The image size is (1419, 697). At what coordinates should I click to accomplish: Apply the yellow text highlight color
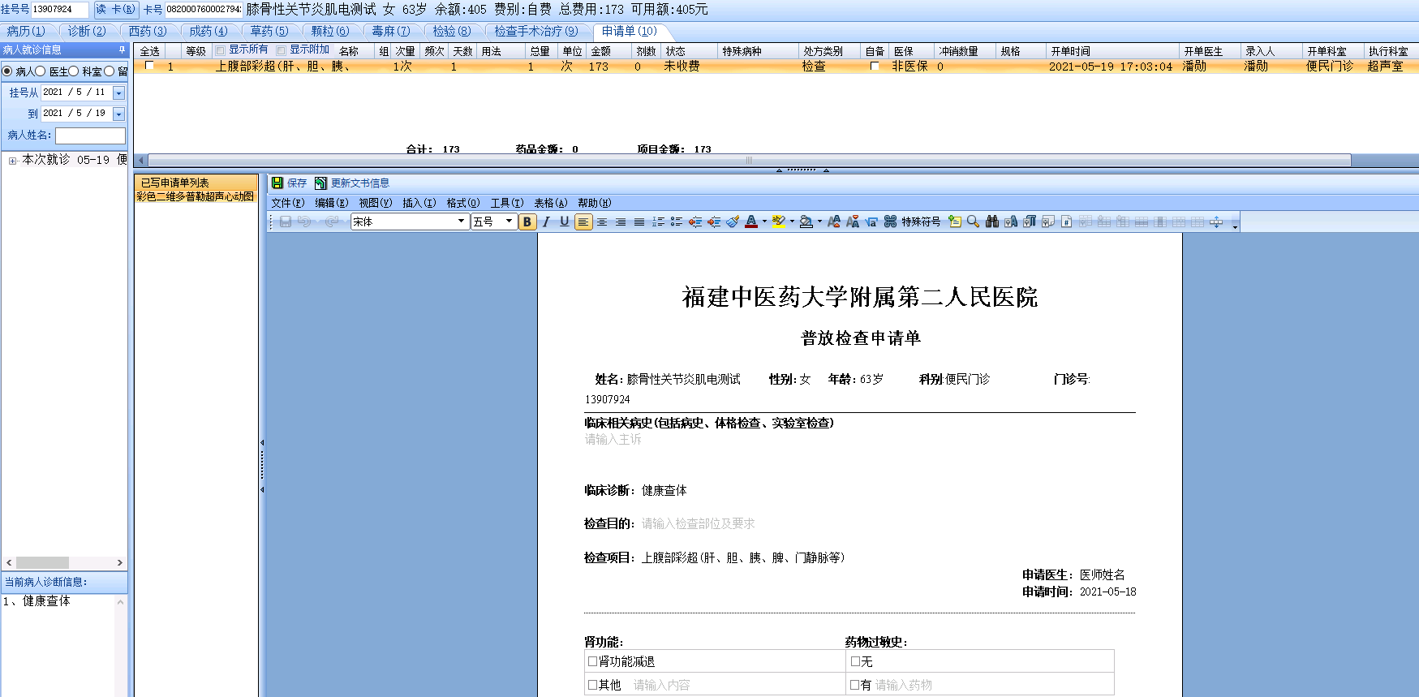(779, 222)
